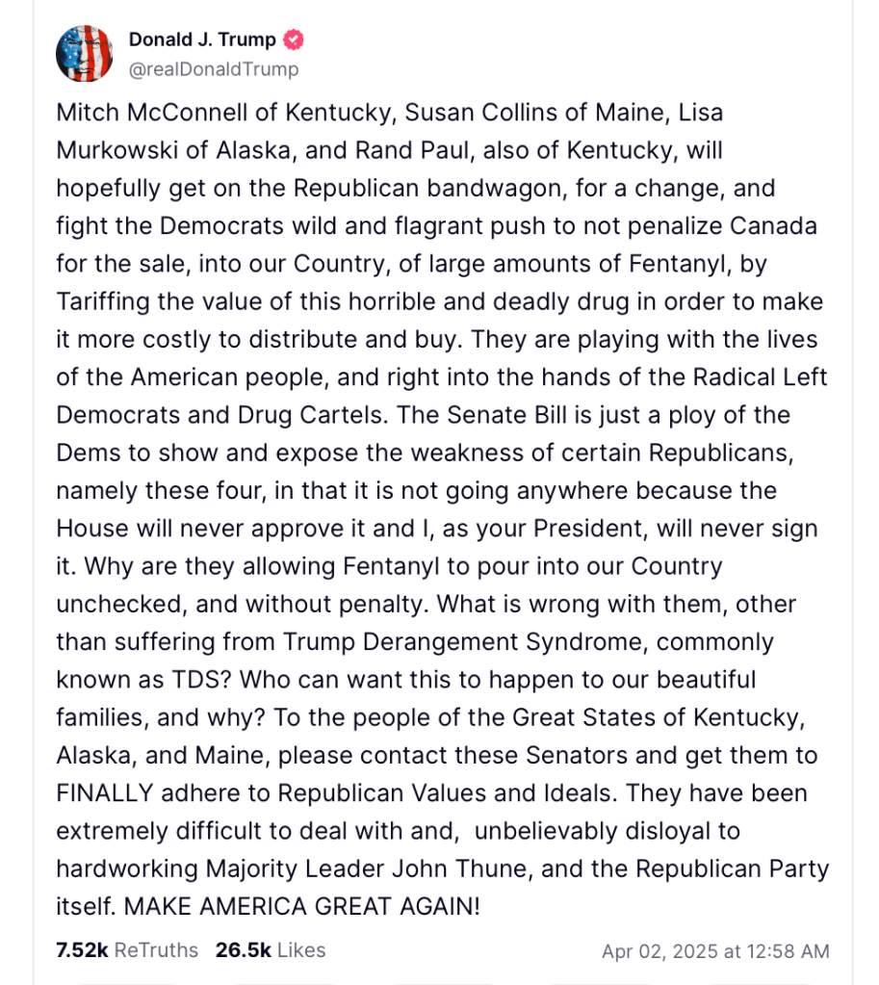879x985 pixels.
Task: Click Donald J. Trump's profile avatar
Action: tap(84, 53)
